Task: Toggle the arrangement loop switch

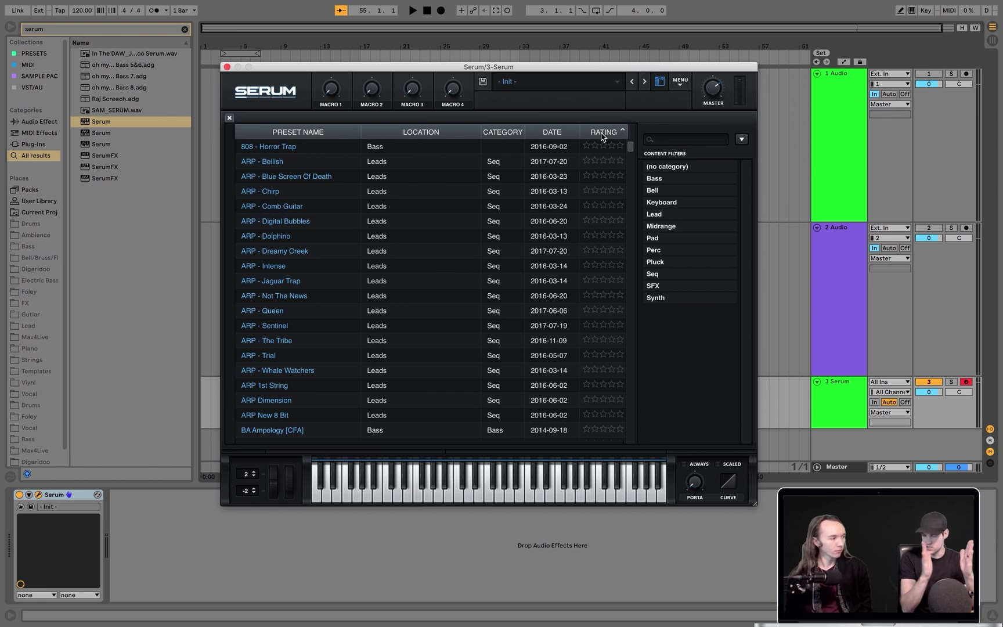Action: pos(596,10)
